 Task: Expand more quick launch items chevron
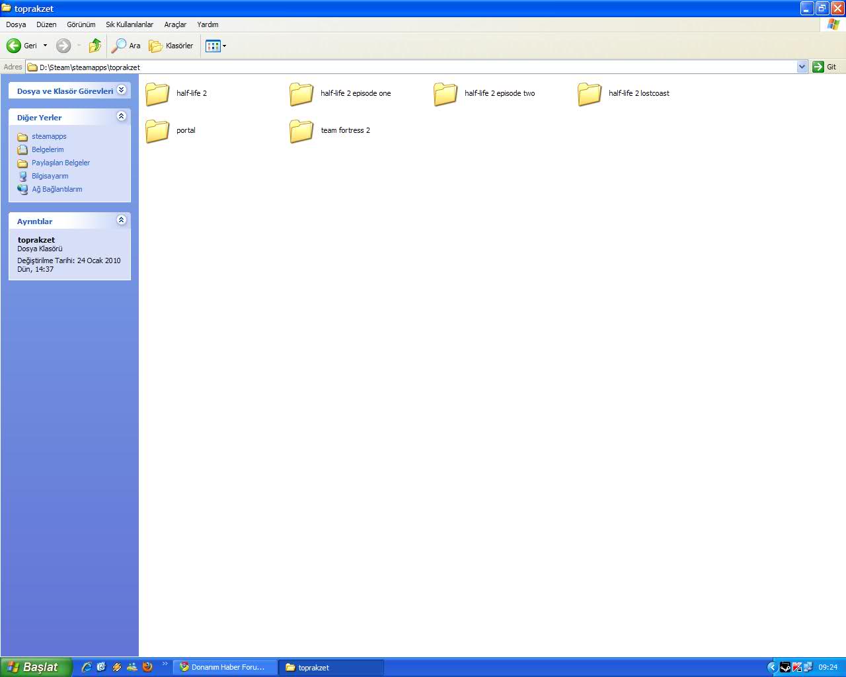click(x=165, y=664)
